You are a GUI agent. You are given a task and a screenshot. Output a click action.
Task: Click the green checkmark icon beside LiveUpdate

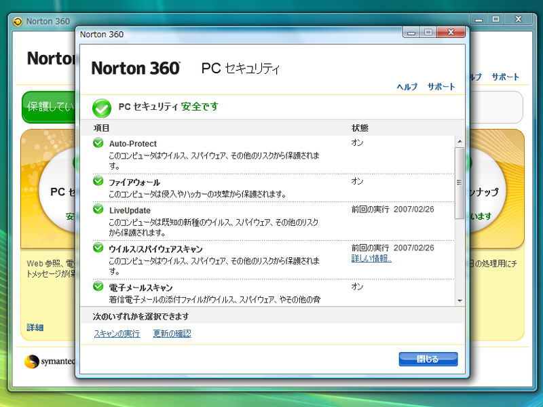[98, 209]
